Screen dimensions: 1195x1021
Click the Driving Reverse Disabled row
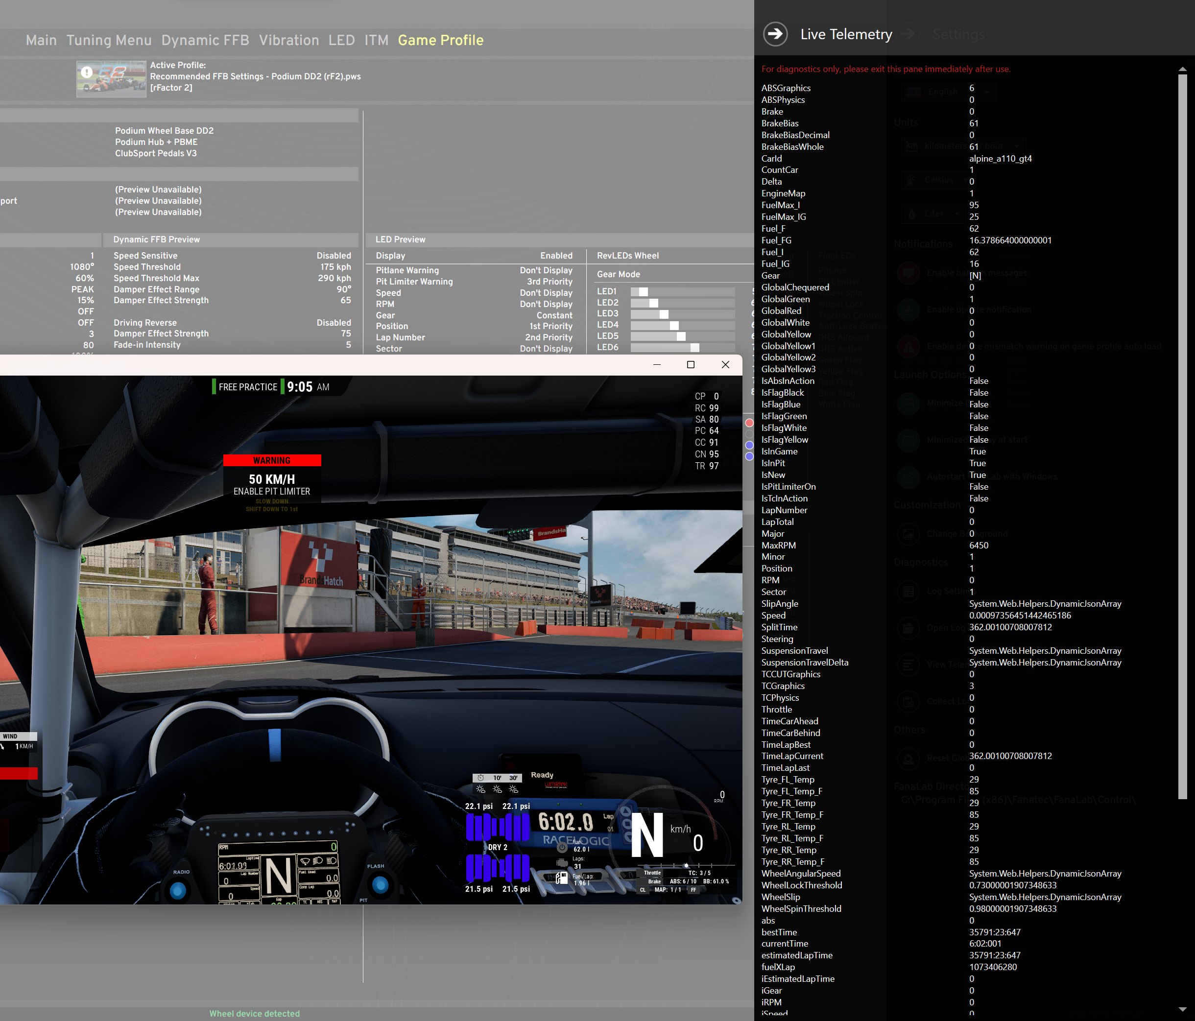(x=232, y=323)
